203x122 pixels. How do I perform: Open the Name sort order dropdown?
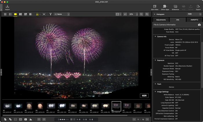[62, 14]
